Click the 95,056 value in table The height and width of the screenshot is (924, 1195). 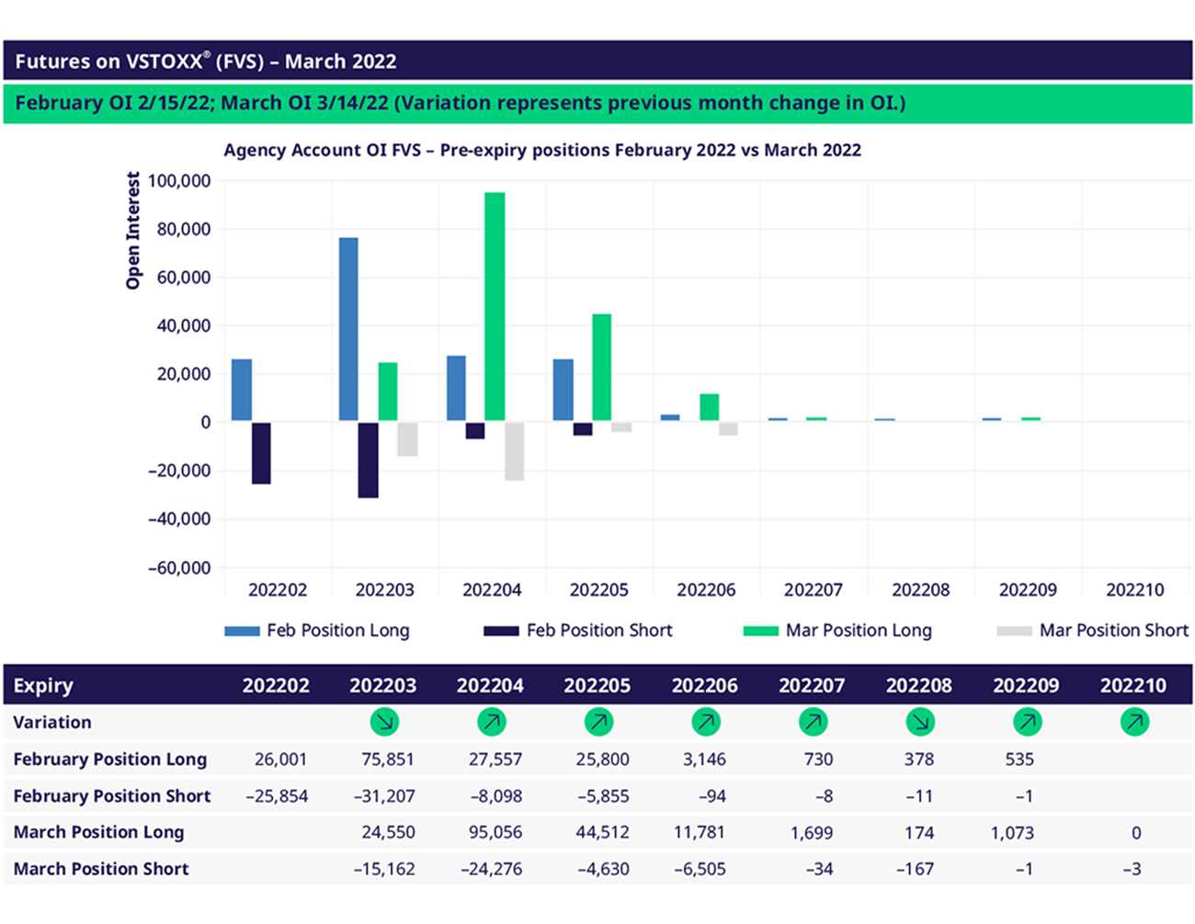[x=495, y=832]
